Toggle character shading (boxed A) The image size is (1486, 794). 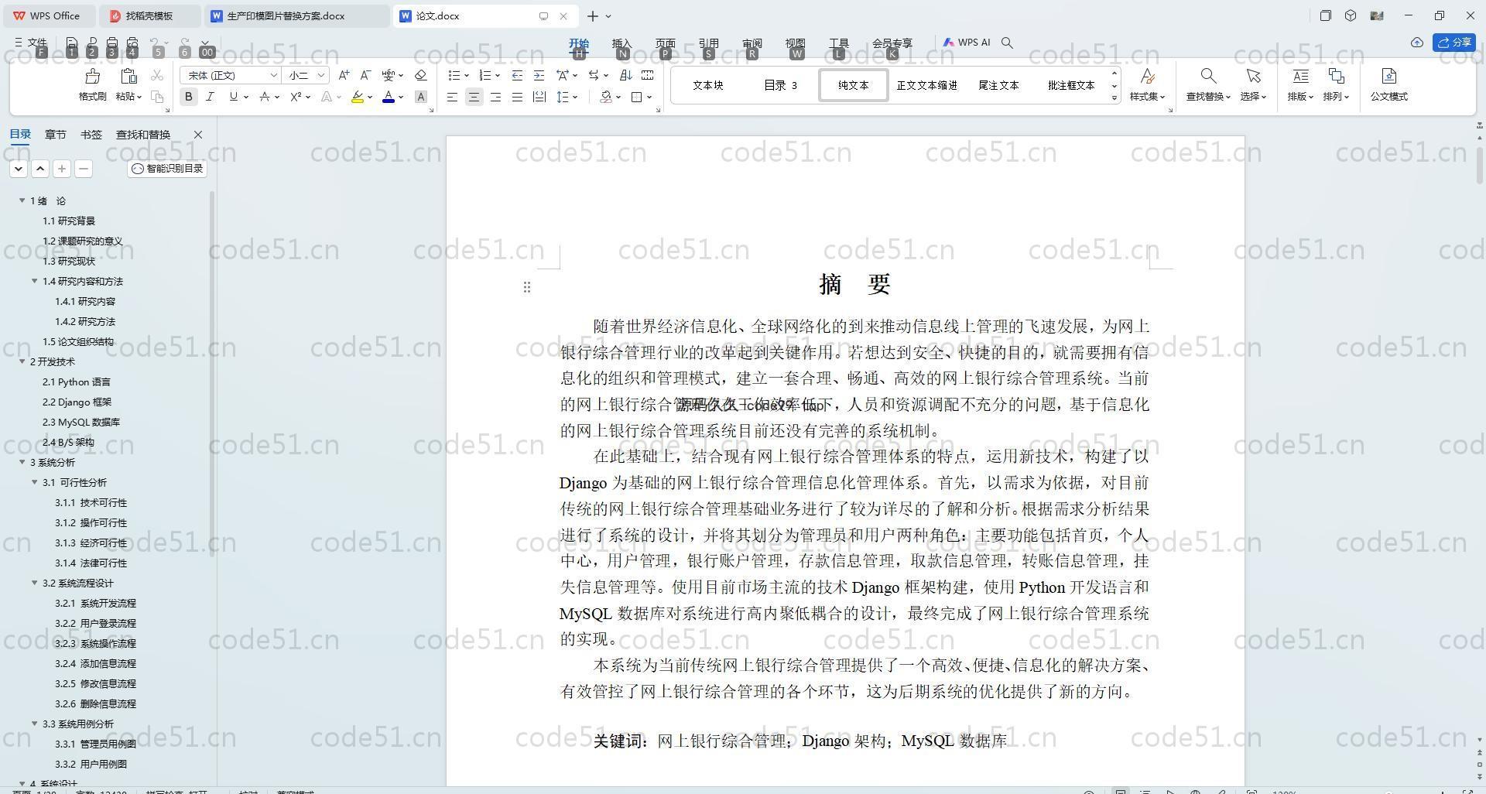click(421, 97)
